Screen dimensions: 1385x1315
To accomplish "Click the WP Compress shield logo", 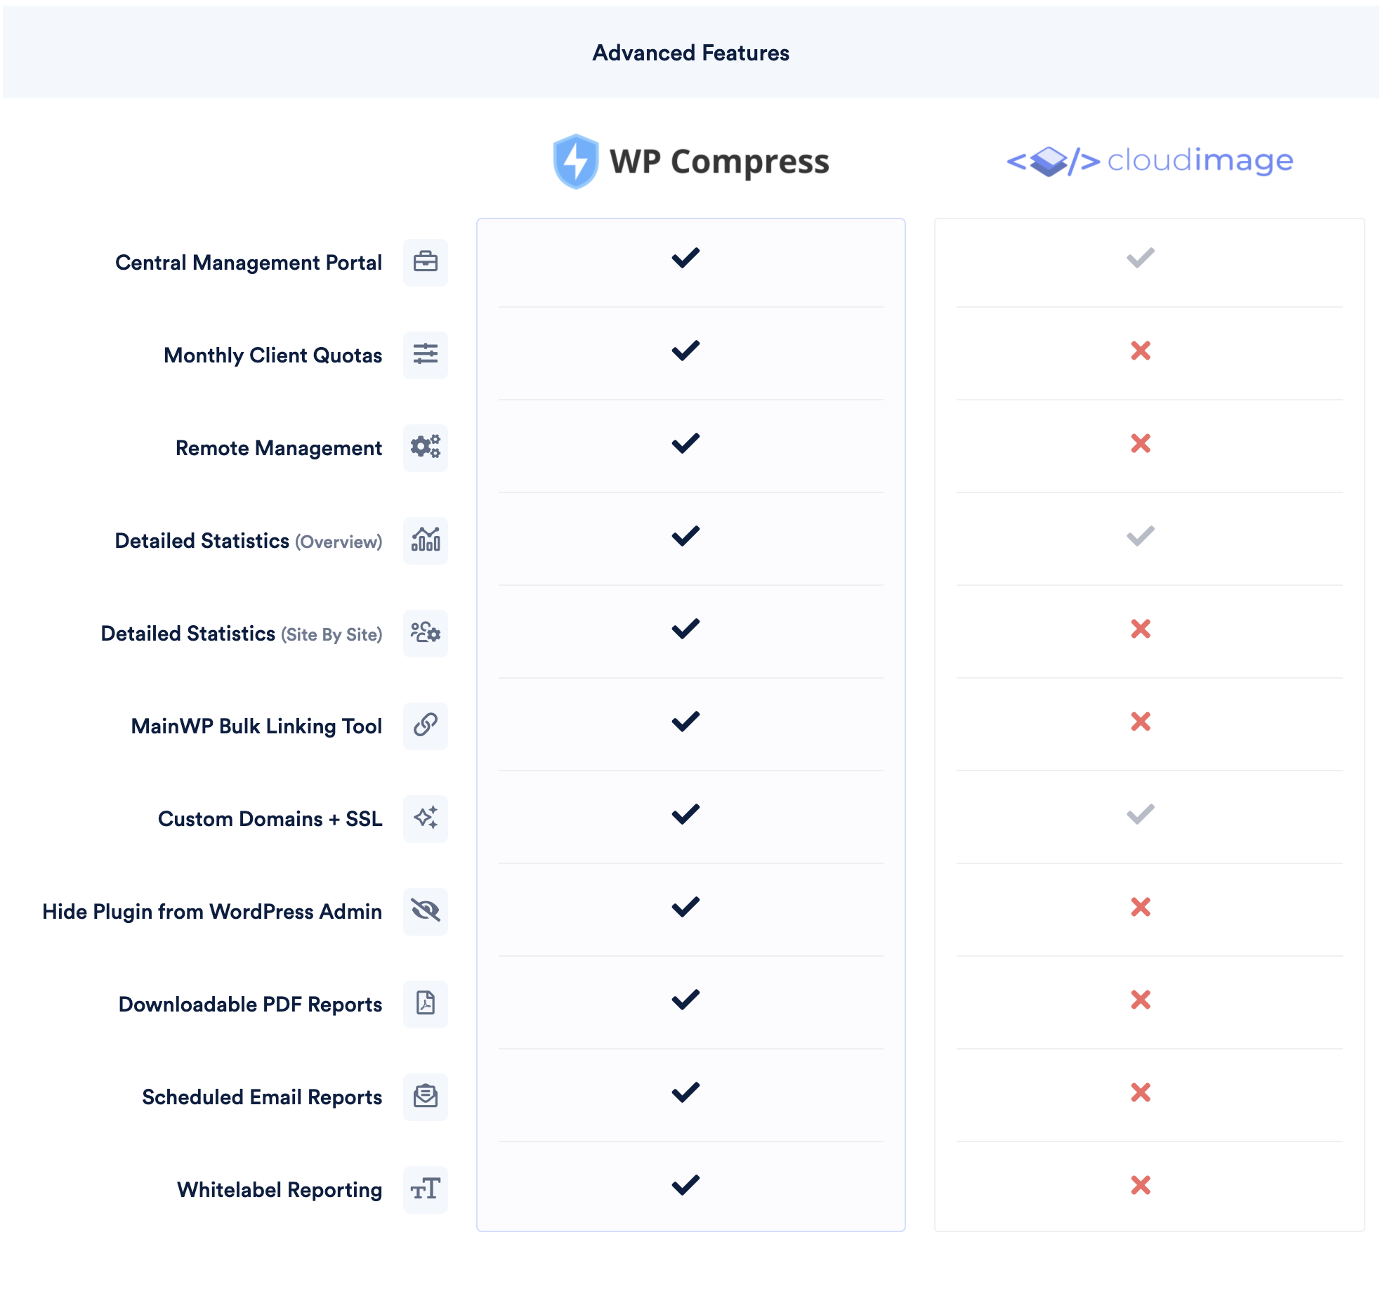I will 576,162.
